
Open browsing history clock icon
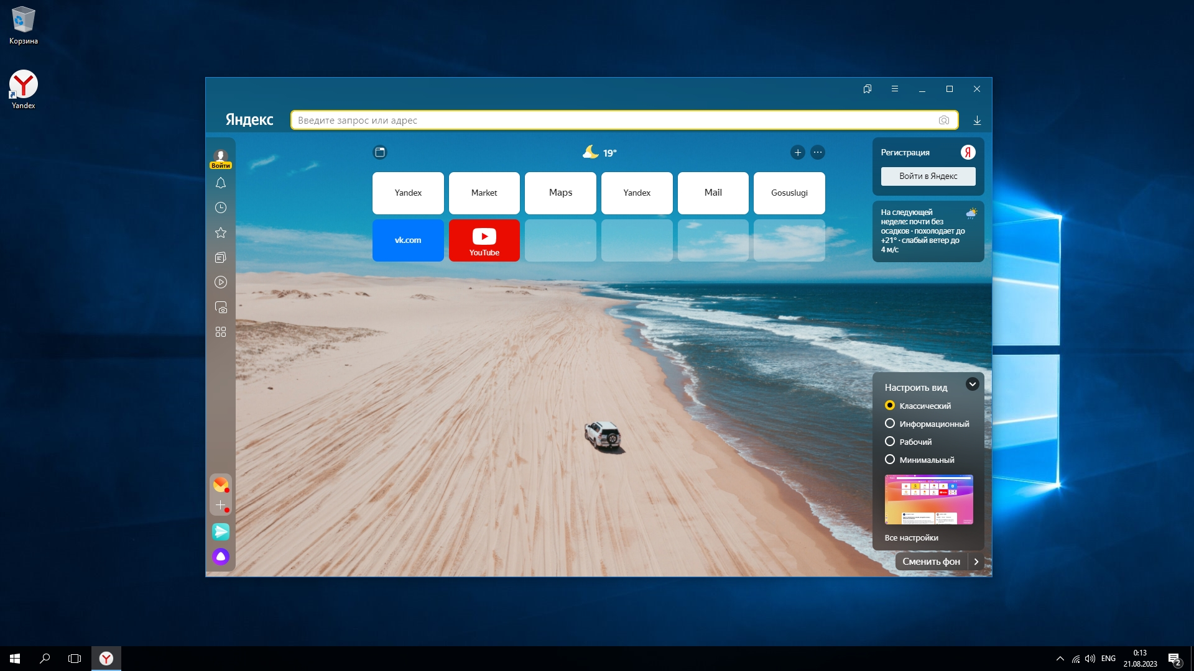coord(221,208)
